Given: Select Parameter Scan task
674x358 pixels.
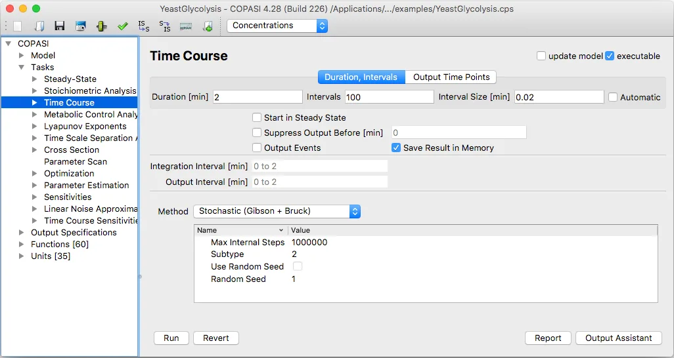Looking at the screenshot, I should (76, 162).
